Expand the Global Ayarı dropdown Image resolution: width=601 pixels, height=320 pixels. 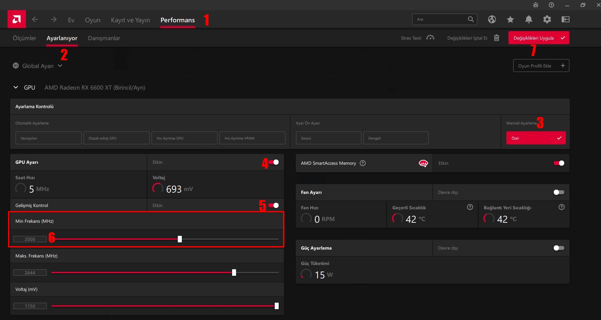pyautogui.click(x=60, y=66)
